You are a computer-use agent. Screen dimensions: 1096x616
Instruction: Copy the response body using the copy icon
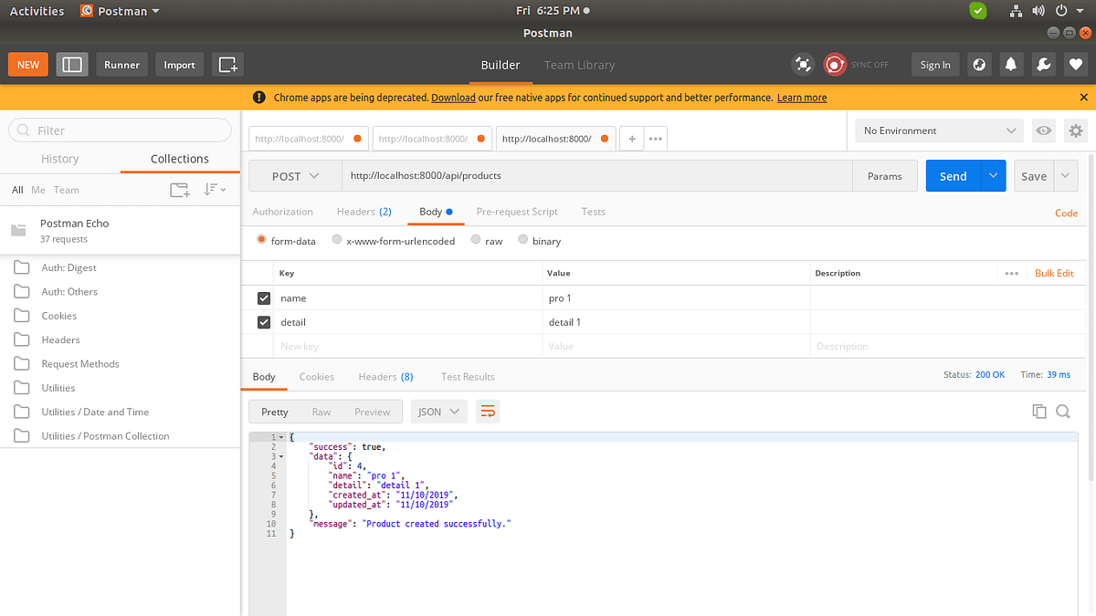point(1039,411)
